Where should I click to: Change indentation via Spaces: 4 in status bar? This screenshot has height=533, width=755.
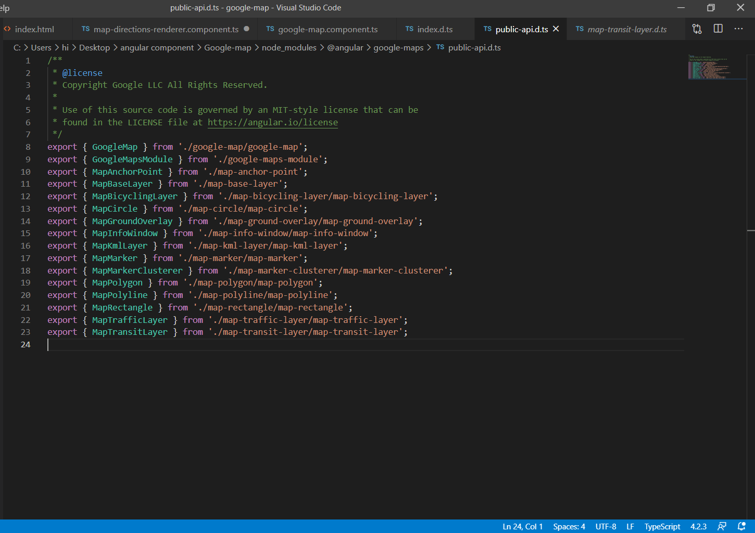(x=569, y=526)
